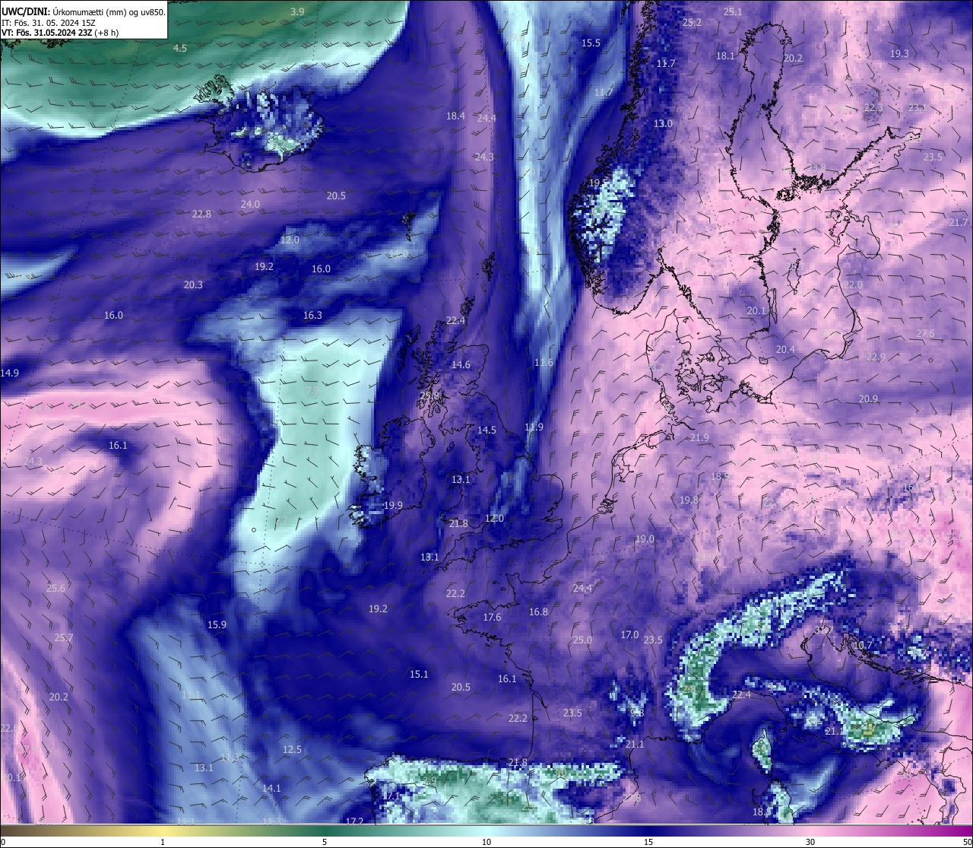Image resolution: width=973 pixels, height=848 pixels.
Task: Click the map value 21.9
Action: coord(699,438)
